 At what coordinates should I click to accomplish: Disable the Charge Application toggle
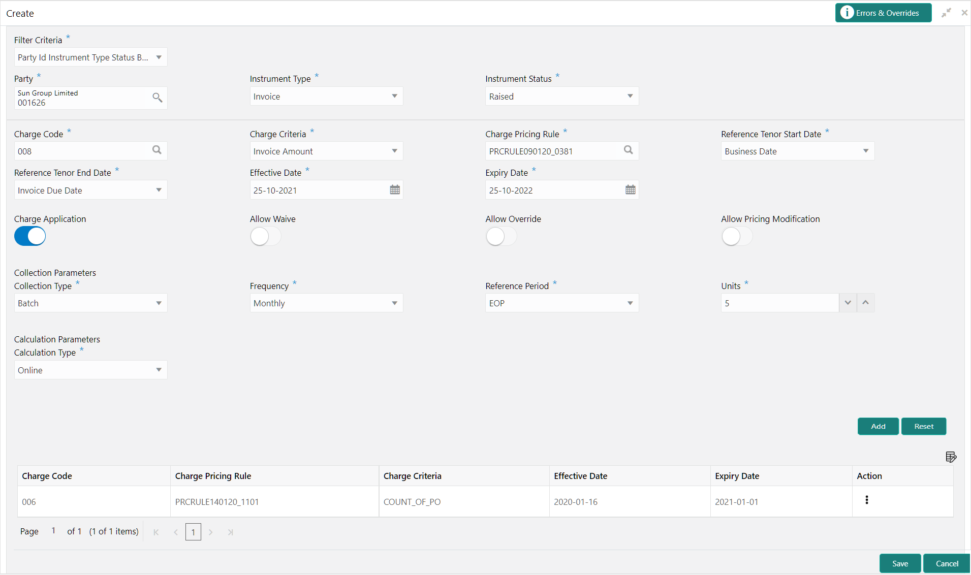pos(30,236)
